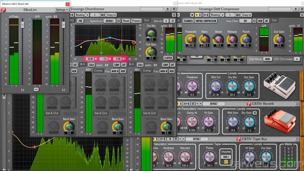Open the Deft Compressor hamburger menu icon
This screenshot has width=304, height=171.
[x=302, y=15]
